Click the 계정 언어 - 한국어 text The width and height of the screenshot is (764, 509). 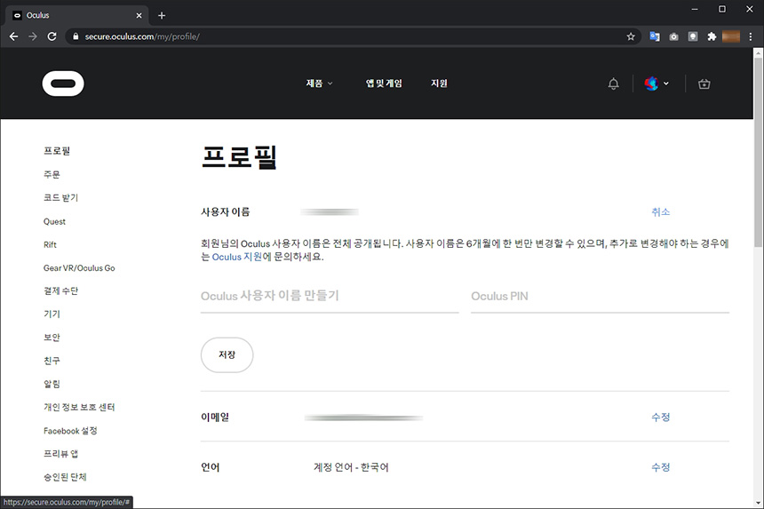(x=351, y=467)
